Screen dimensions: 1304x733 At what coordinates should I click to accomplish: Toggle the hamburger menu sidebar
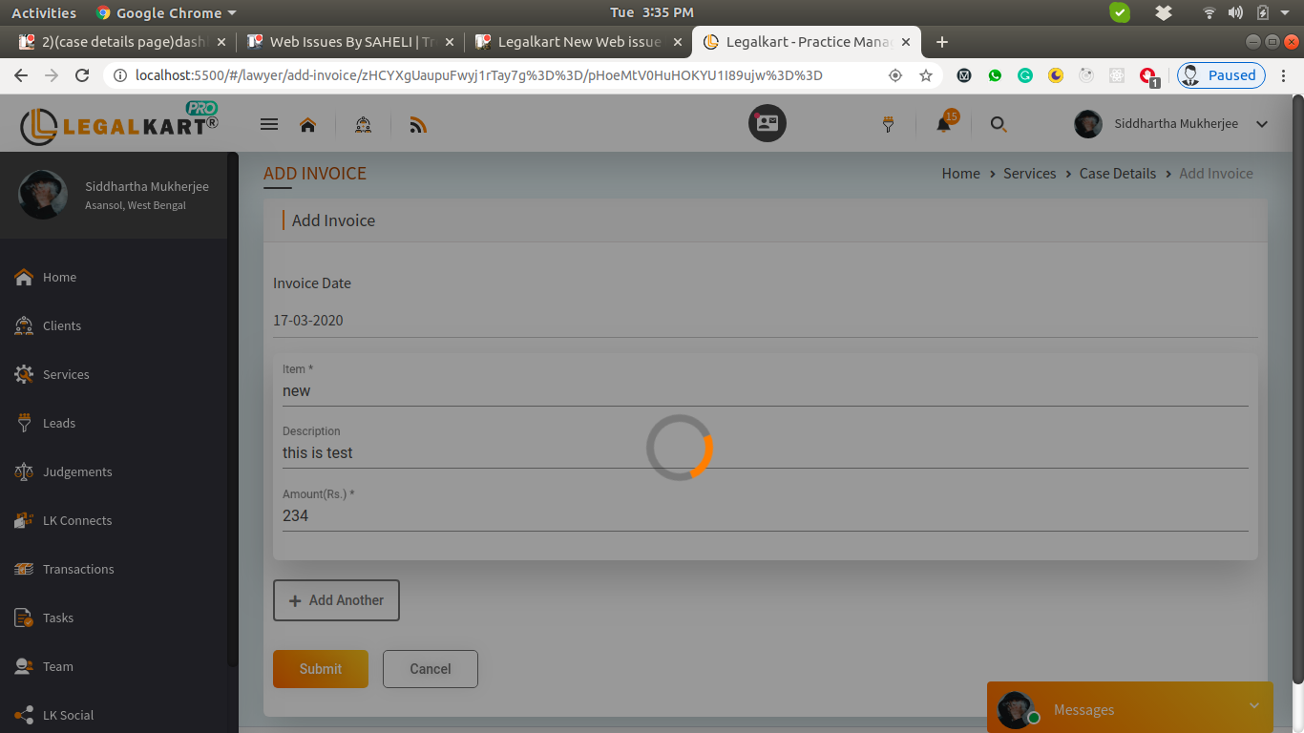coord(269,124)
